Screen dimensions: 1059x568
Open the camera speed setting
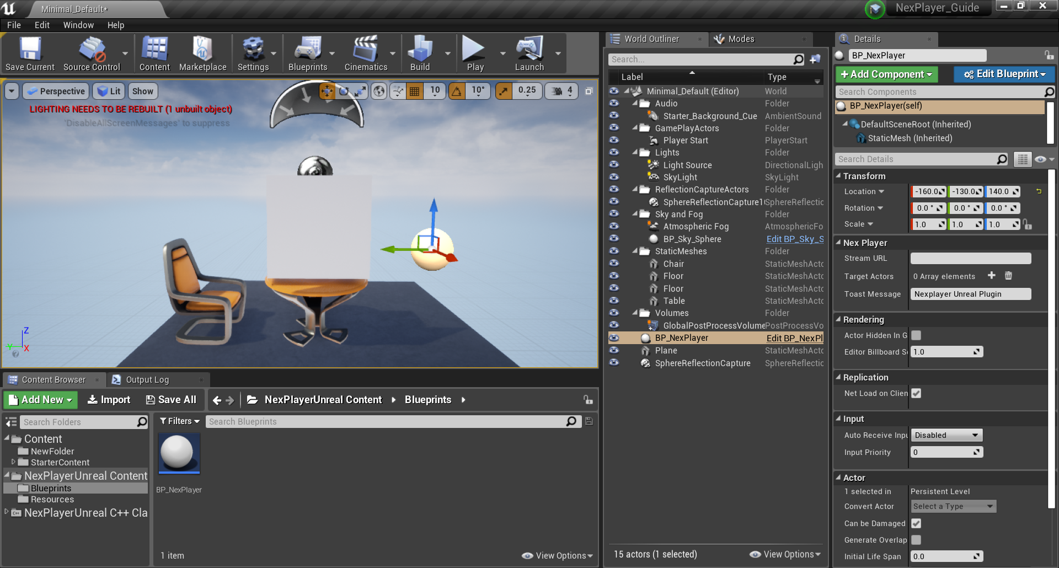561,91
